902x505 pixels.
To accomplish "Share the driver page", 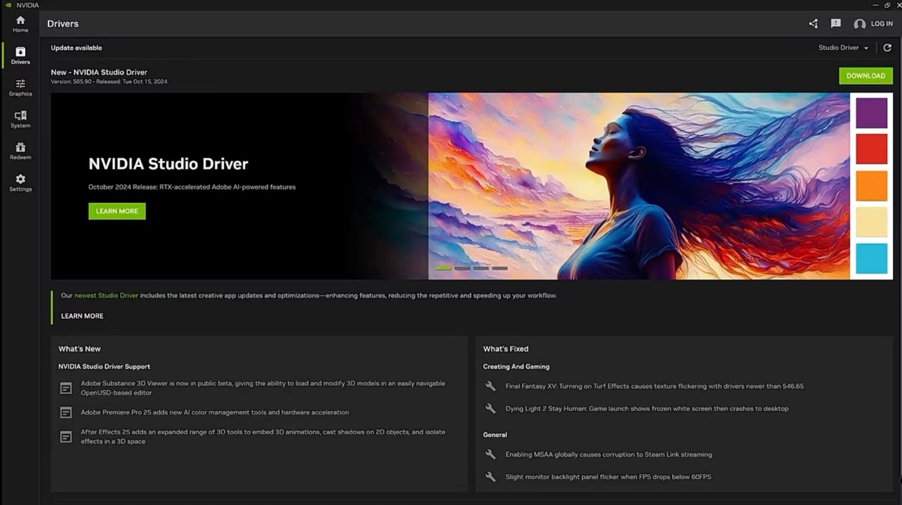I will click(x=812, y=23).
